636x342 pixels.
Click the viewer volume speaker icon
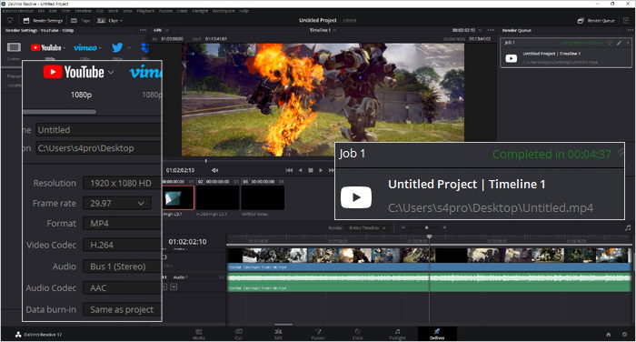click(215, 170)
